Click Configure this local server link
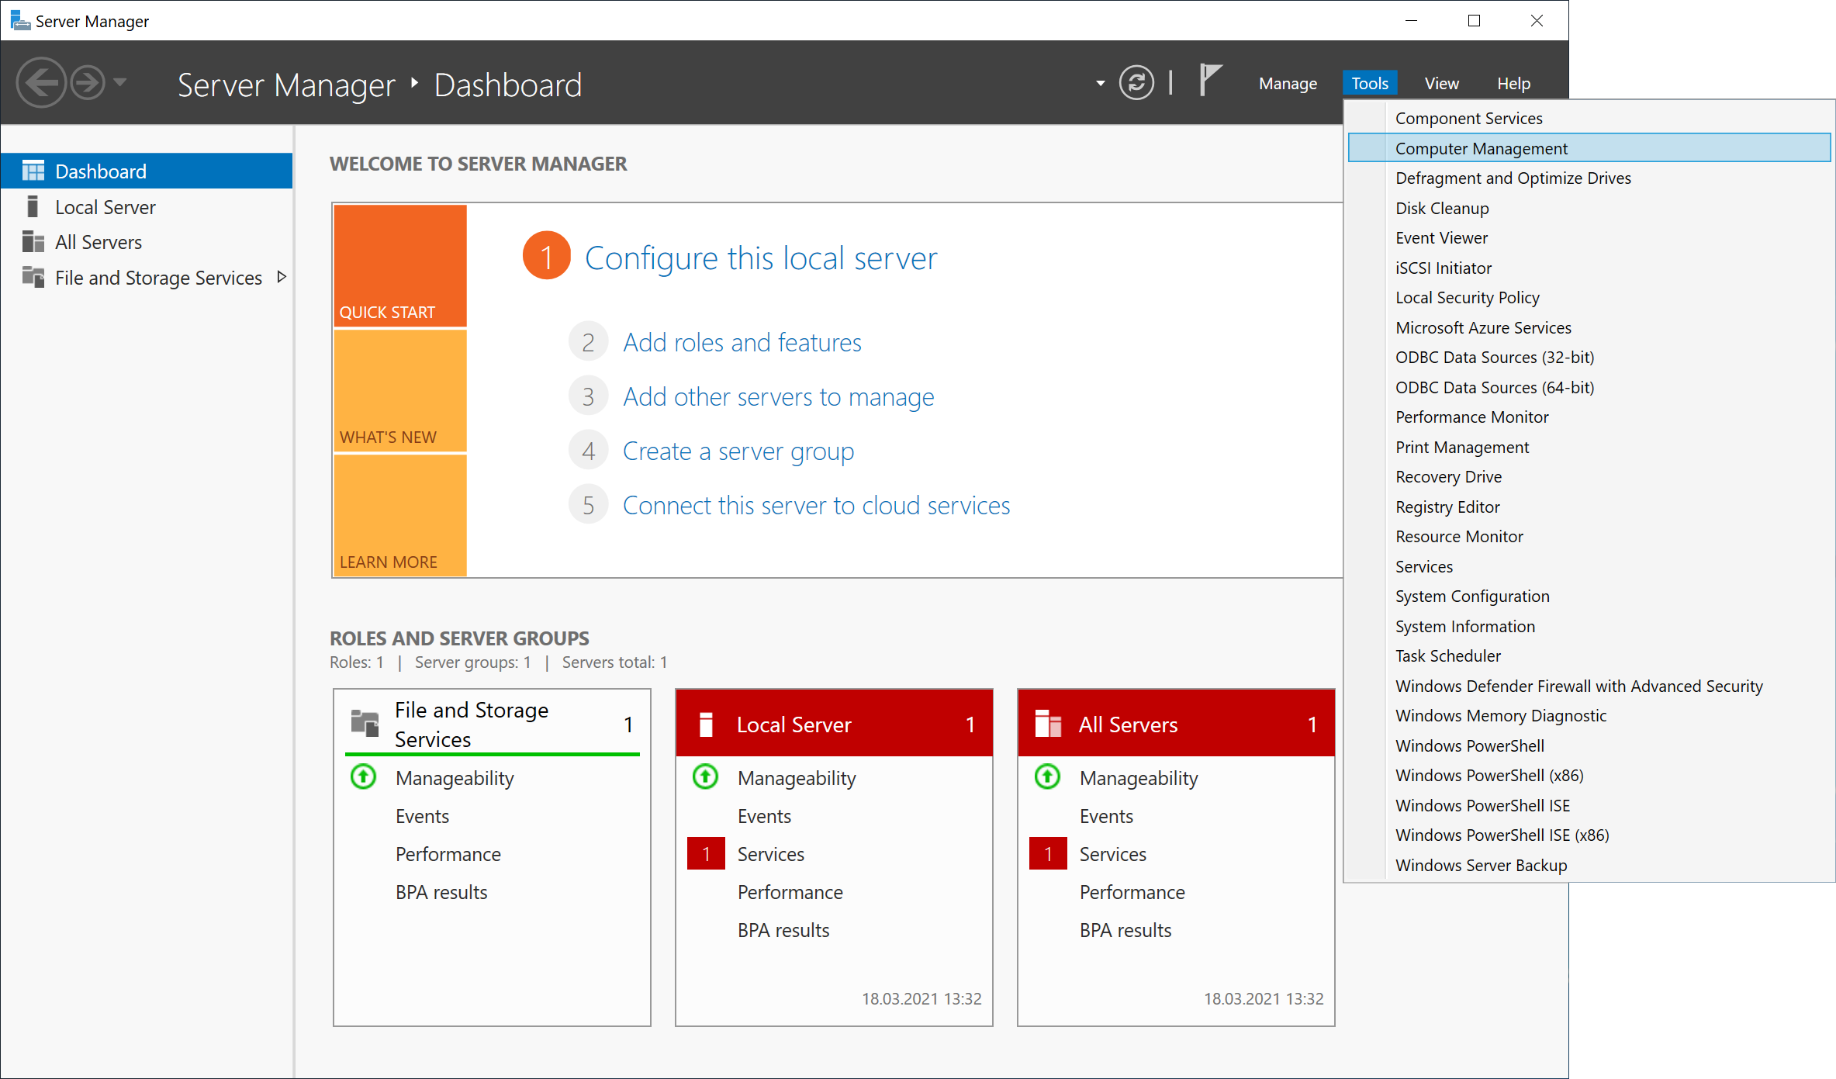The height and width of the screenshot is (1079, 1836). (761, 258)
